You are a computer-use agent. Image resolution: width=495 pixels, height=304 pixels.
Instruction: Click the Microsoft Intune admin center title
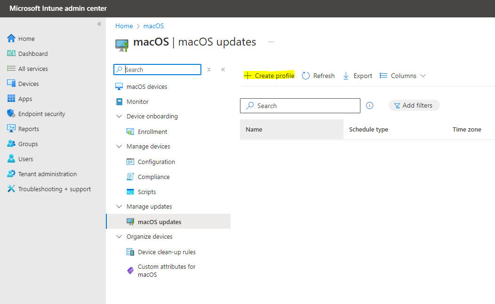coord(58,8)
